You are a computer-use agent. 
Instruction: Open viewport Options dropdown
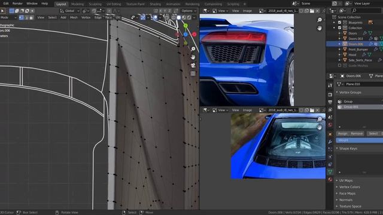click(x=189, y=11)
